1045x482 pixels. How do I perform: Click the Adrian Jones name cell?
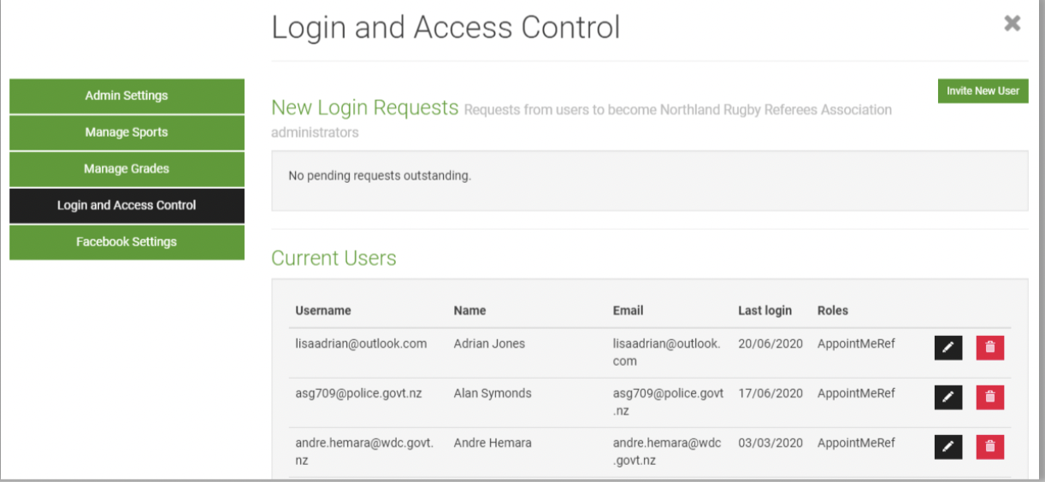489,344
